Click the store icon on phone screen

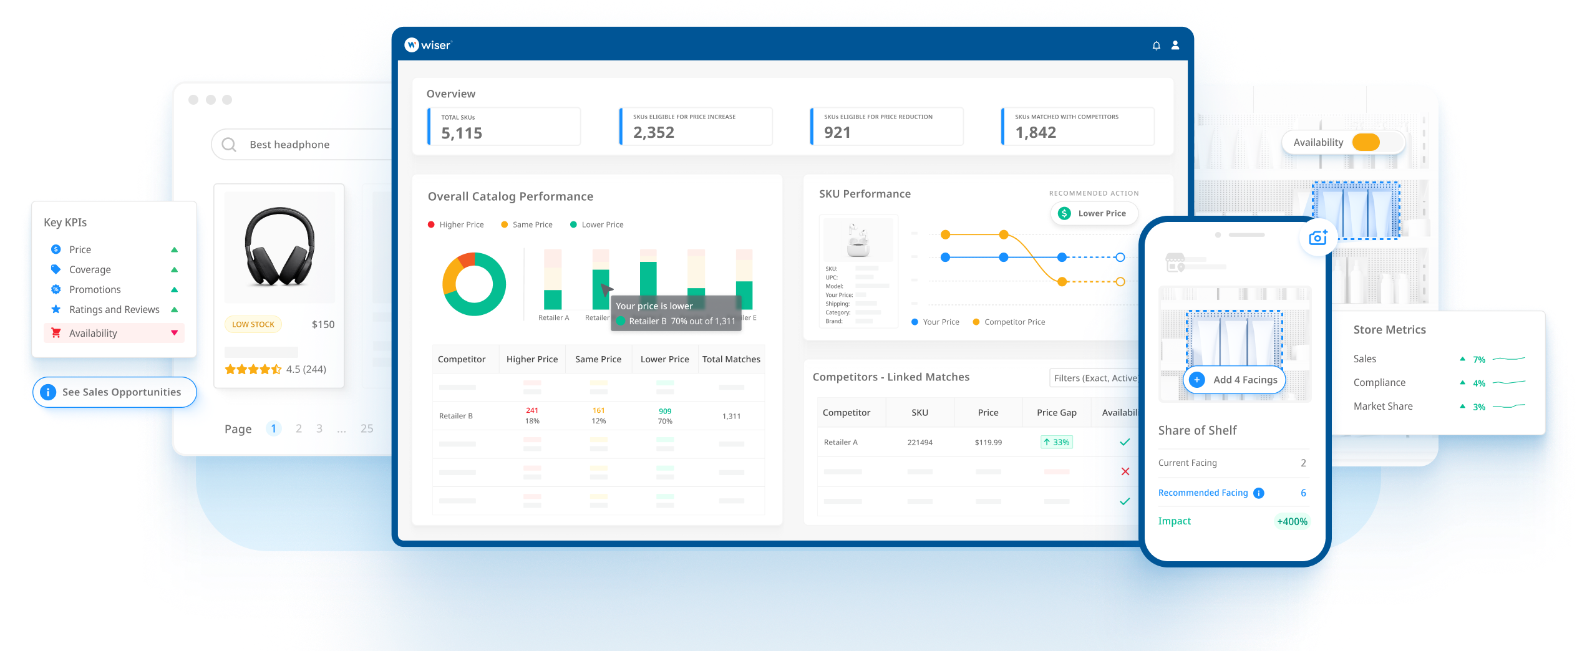1175,263
